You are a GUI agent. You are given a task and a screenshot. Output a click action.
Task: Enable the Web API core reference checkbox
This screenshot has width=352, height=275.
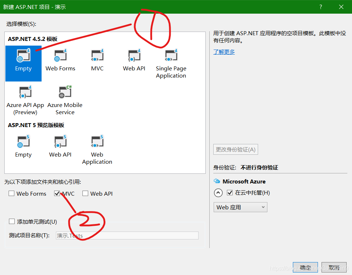click(x=85, y=194)
